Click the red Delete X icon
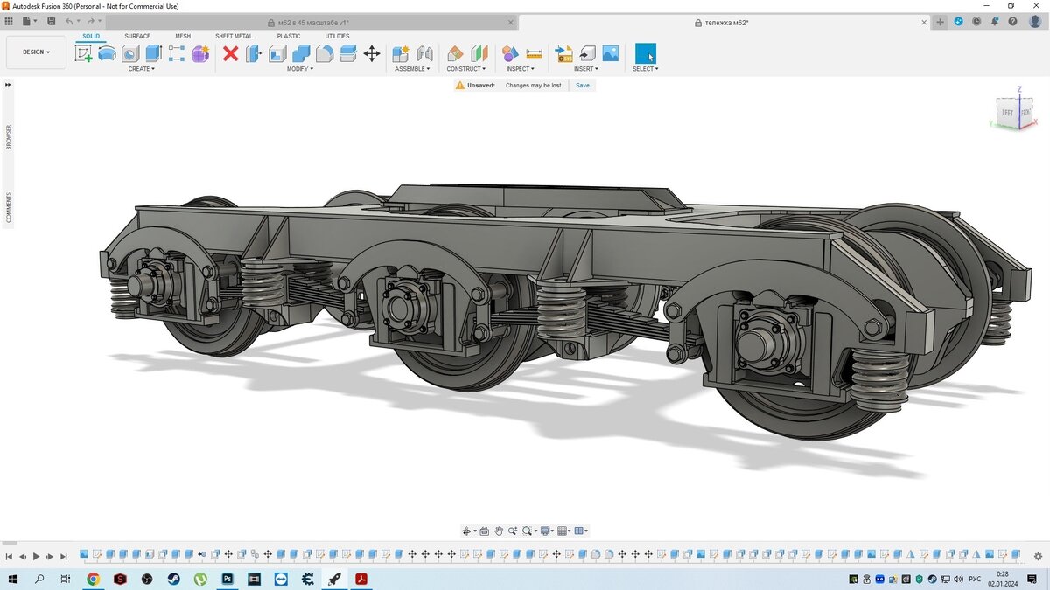Viewport: 1050px width, 590px height. pos(230,54)
